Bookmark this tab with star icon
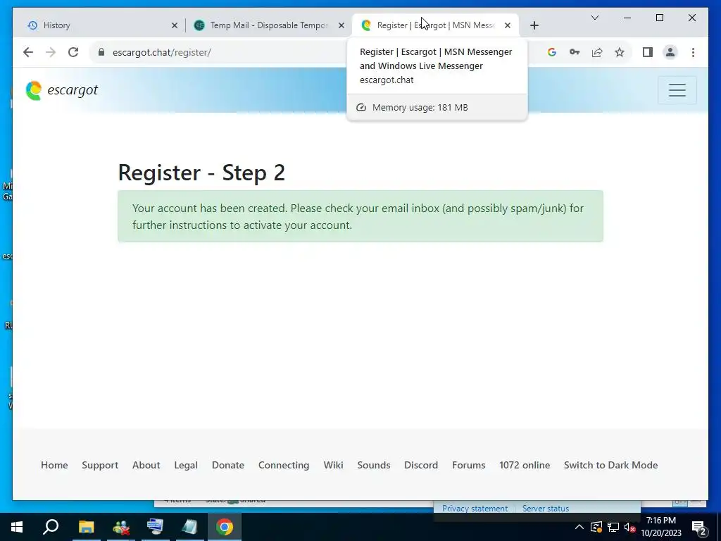This screenshot has height=541, width=721. pyautogui.click(x=620, y=52)
